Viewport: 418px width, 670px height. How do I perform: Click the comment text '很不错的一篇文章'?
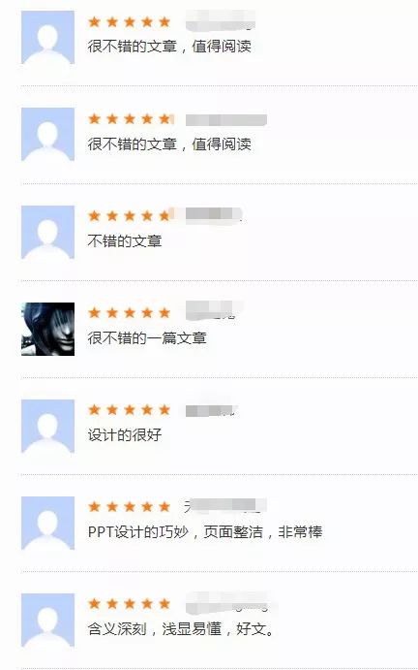pos(147,338)
